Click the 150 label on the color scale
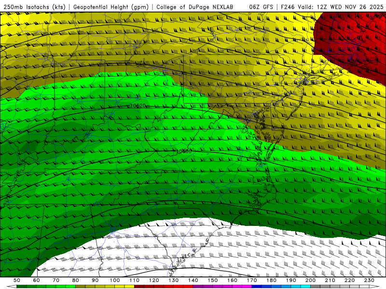The image size is (386, 289). pyautogui.click(x=213, y=280)
